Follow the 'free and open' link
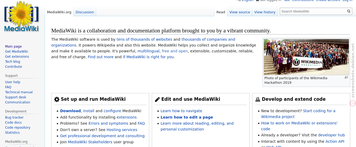This screenshot has height=147, width=356. click(x=175, y=51)
